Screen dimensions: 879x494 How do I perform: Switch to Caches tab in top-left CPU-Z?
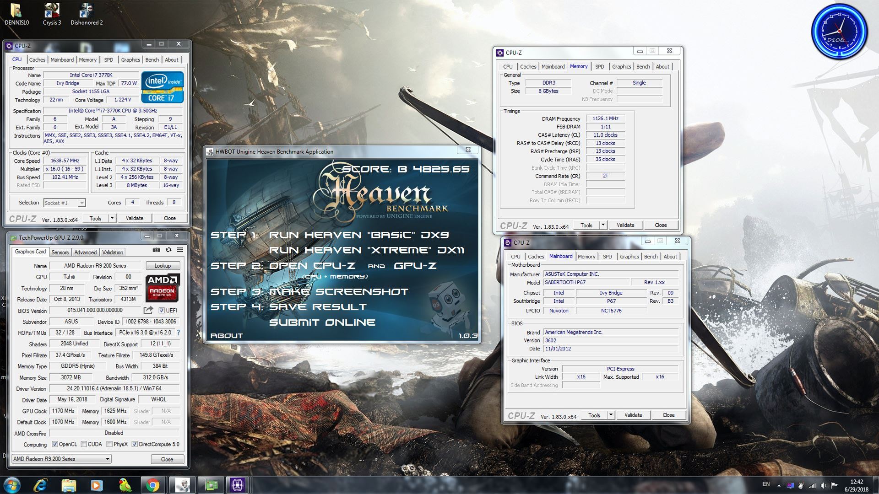[37, 60]
